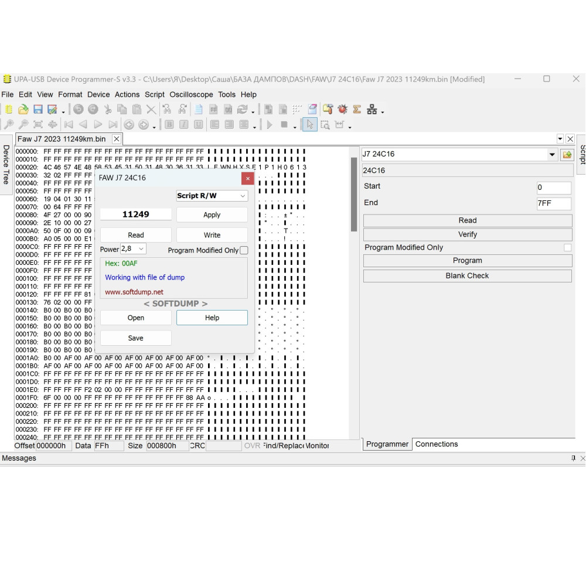
Task: Click the Paste clipboard icon
Action: pyautogui.click(x=137, y=109)
